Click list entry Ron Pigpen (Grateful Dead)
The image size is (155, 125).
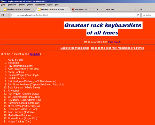click(x=24, y=94)
